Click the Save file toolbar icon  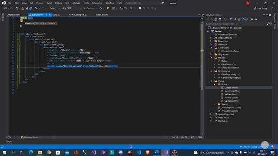tap(26, 8)
